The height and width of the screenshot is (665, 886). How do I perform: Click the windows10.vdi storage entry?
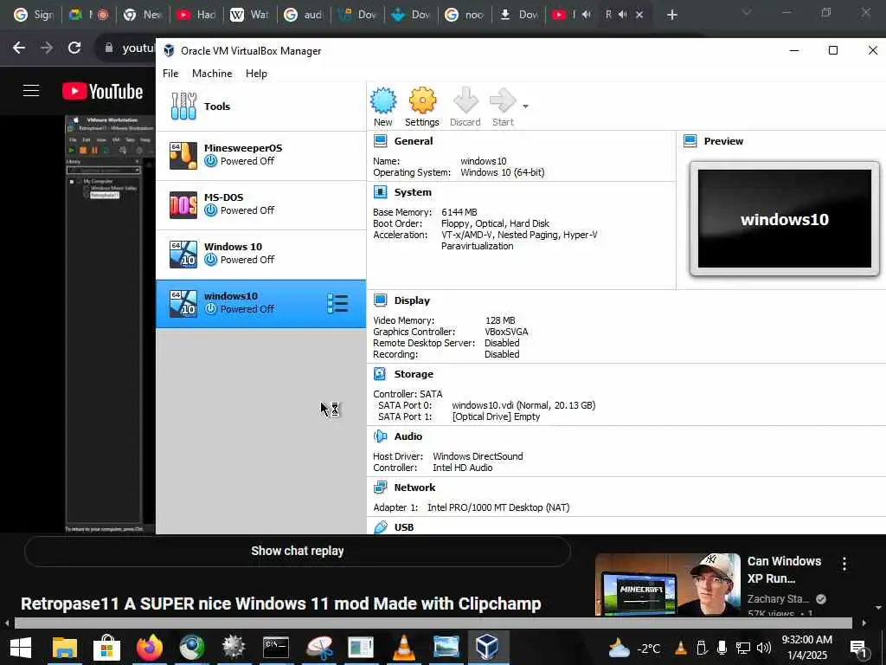pyautogui.click(x=523, y=405)
